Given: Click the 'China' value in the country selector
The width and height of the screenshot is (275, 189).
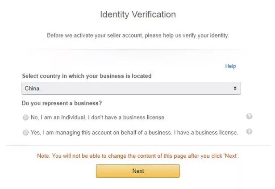Looking at the screenshot, I should click(32, 88).
